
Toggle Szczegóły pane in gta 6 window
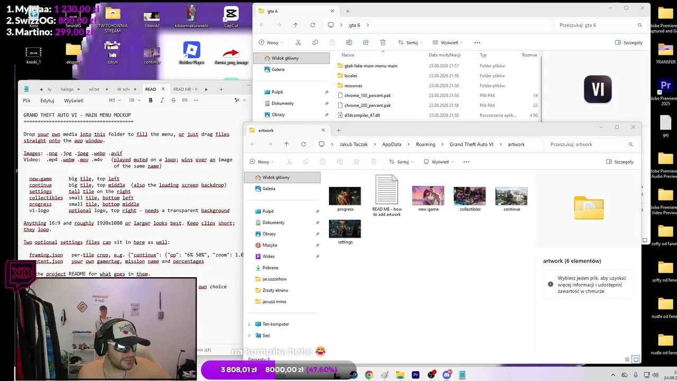(629, 42)
